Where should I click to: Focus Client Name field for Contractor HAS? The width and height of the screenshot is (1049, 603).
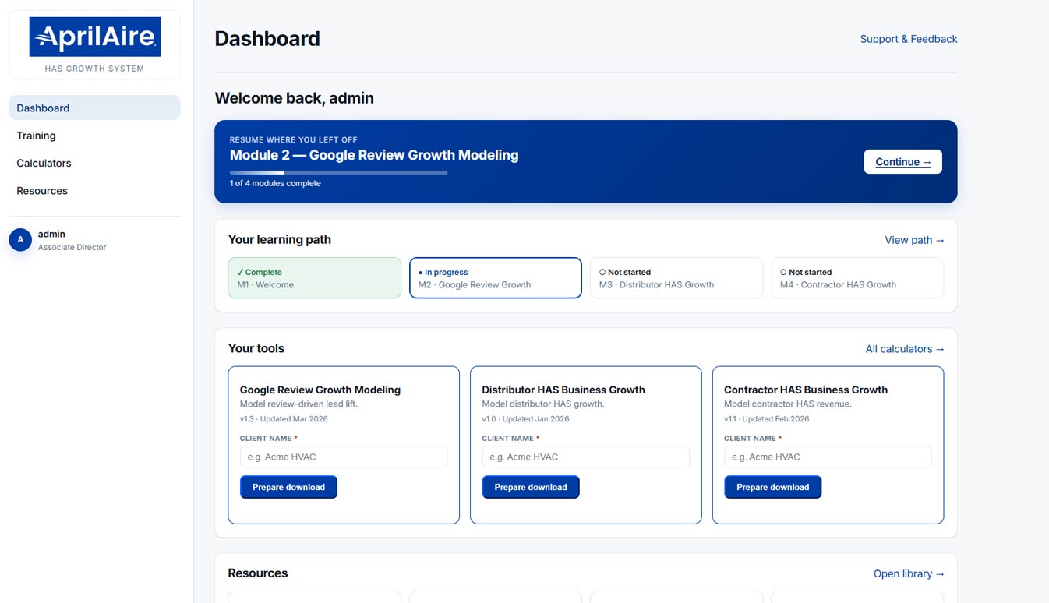click(828, 457)
